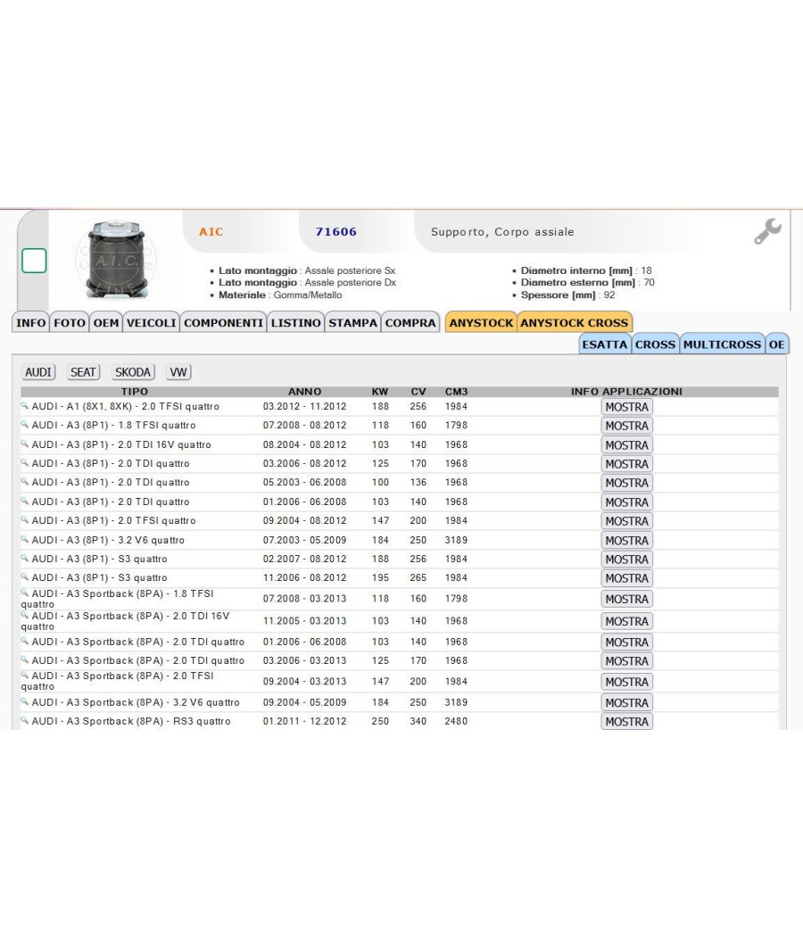Click part number 71606
Image resolution: width=803 pixels, height=937 pixels.
(x=336, y=232)
